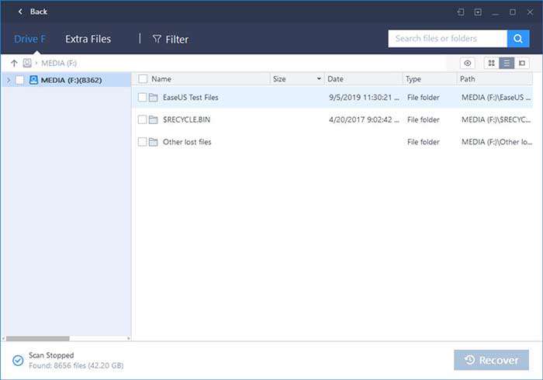Minimize the window
The height and width of the screenshot is (380, 543).
495,12
